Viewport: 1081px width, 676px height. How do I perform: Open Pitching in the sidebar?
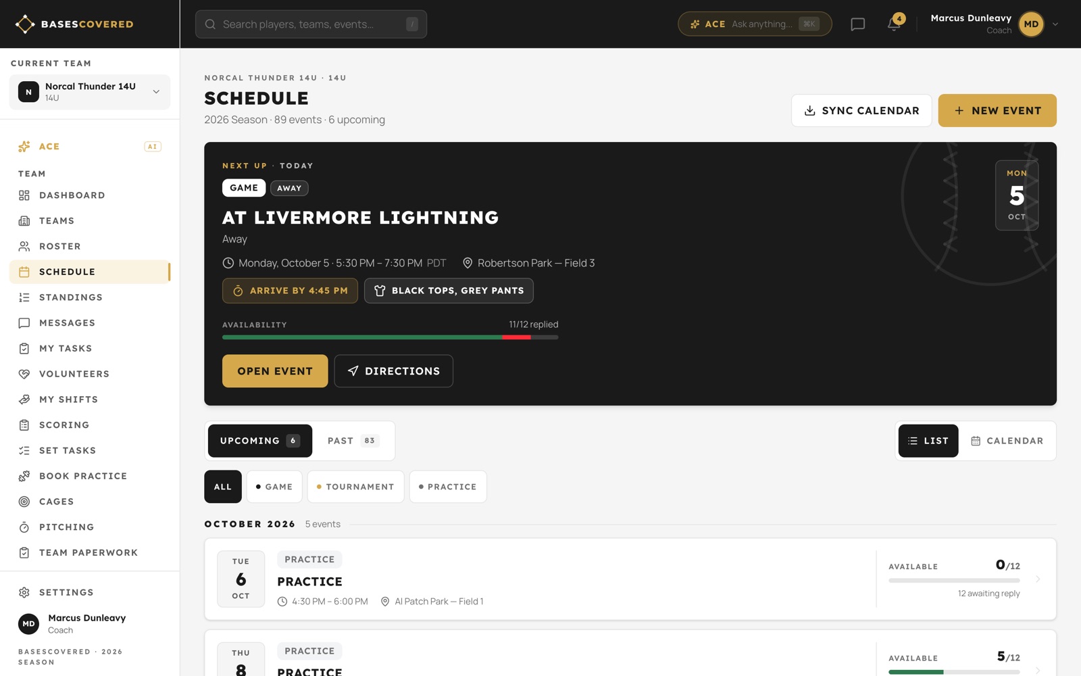pyautogui.click(x=90, y=527)
